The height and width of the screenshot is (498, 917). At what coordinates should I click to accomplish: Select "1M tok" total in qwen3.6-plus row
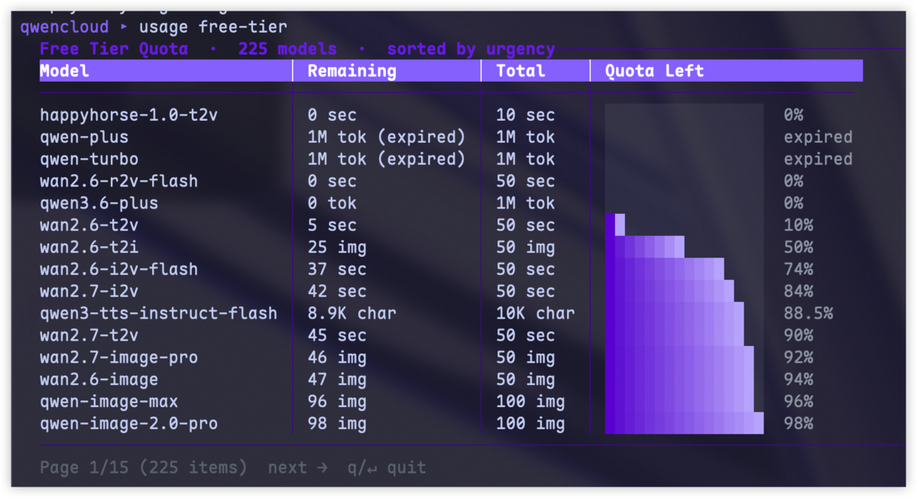pyautogui.click(x=526, y=204)
